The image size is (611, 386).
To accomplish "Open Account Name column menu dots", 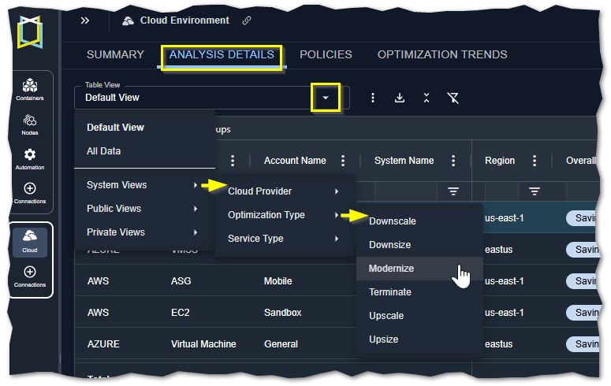I will click(x=343, y=161).
